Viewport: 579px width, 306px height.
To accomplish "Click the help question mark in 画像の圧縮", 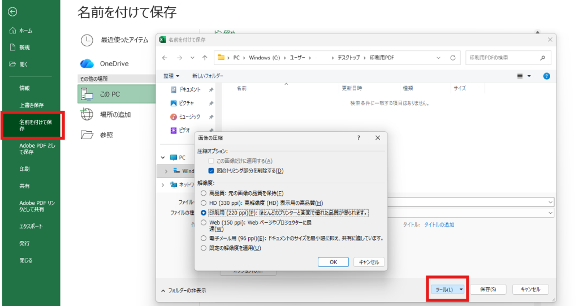I will pyautogui.click(x=358, y=138).
